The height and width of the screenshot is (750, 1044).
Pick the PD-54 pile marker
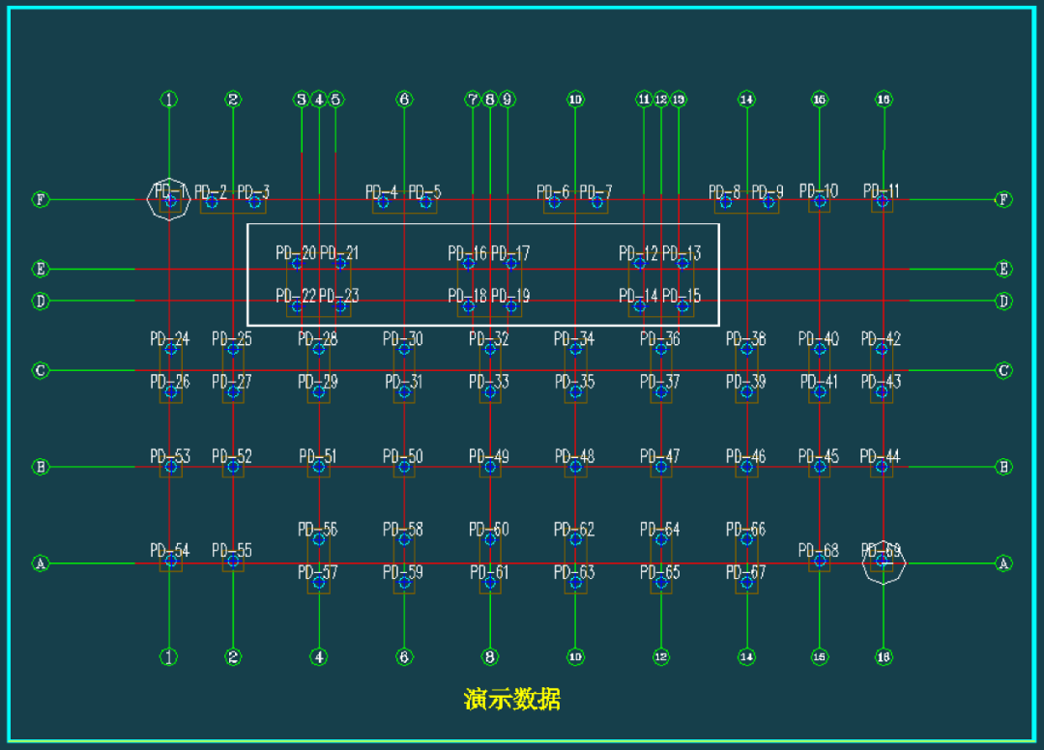[x=170, y=560]
